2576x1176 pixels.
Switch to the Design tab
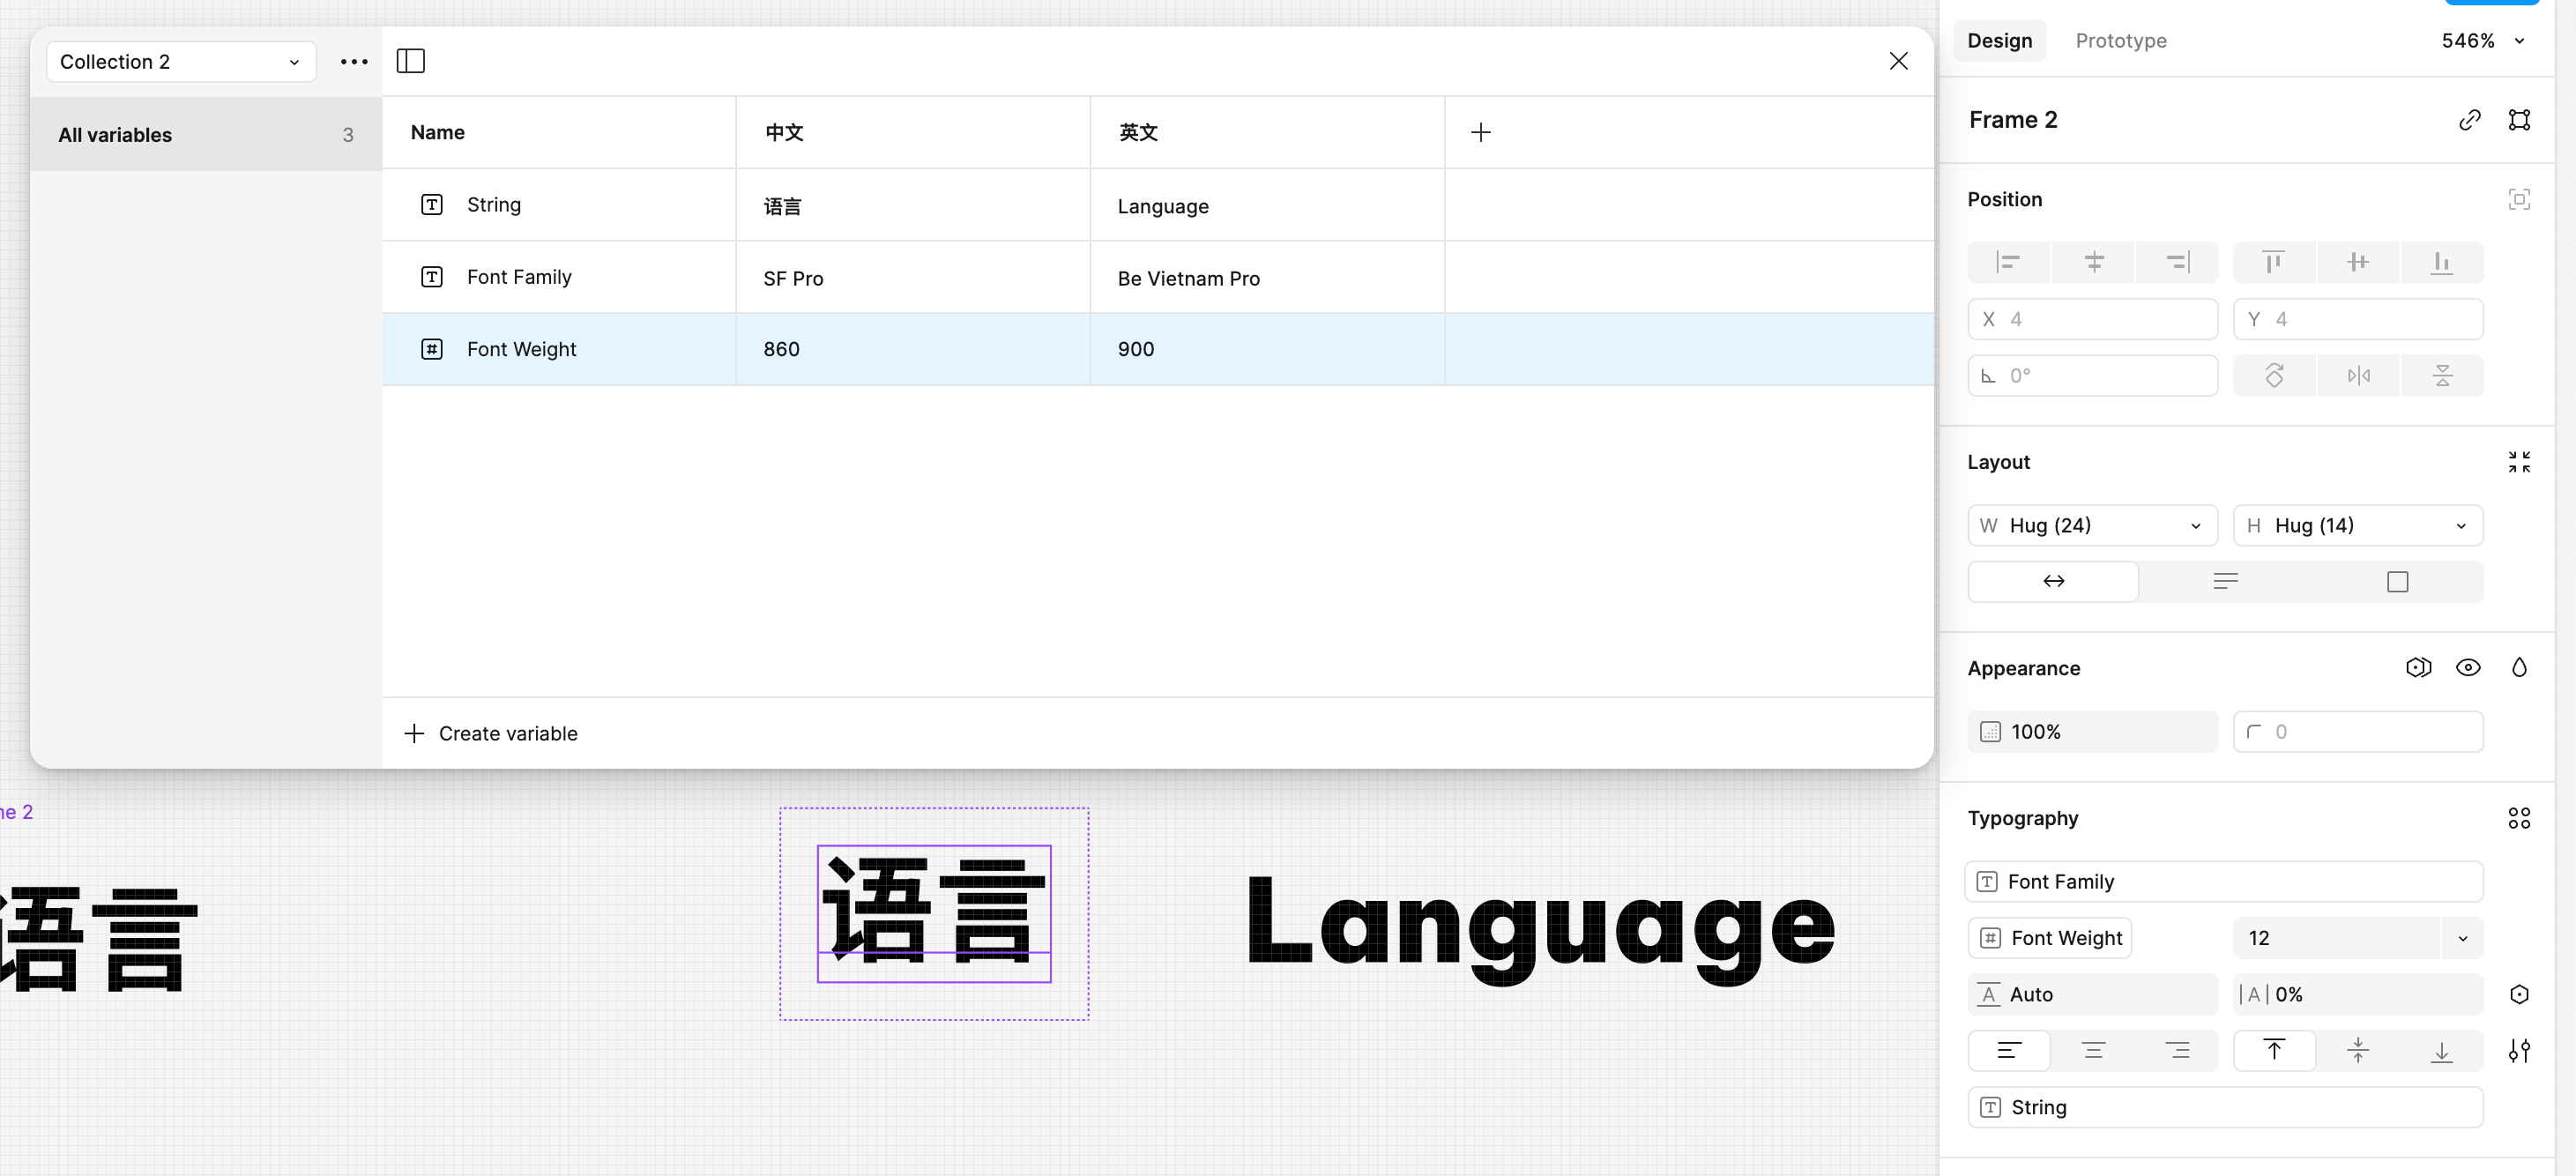(2000, 41)
